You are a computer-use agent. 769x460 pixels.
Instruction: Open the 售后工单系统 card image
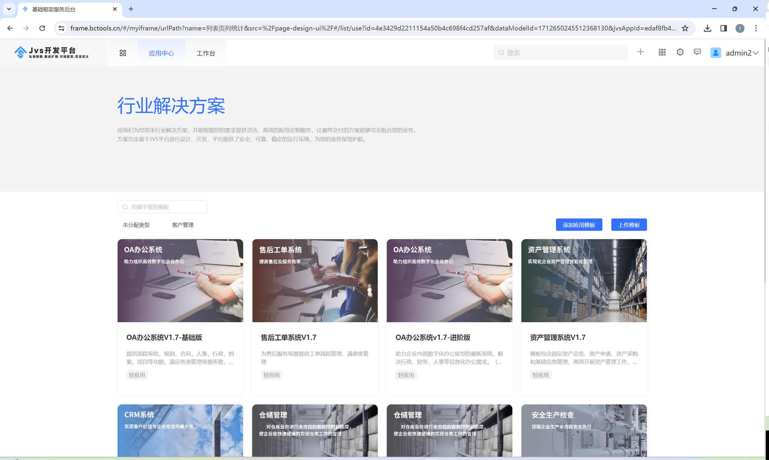point(315,281)
